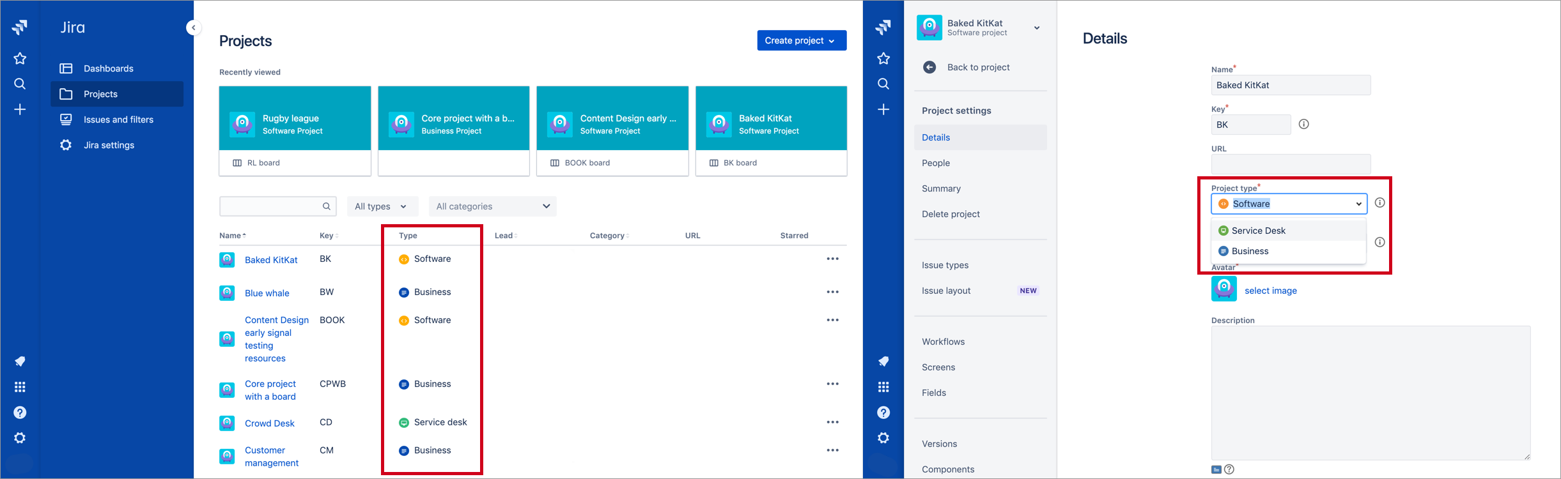Expand the All categories filter dropdown
The width and height of the screenshot is (1561, 479).
[493, 206]
